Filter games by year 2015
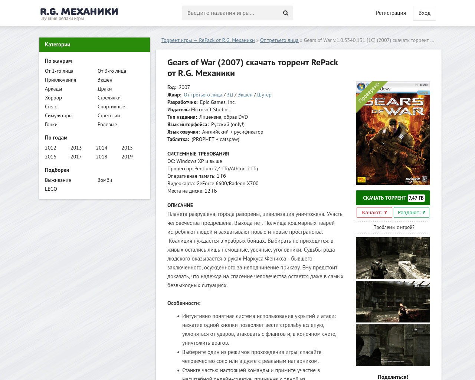This screenshot has width=475, height=380. [x=127, y=148]
